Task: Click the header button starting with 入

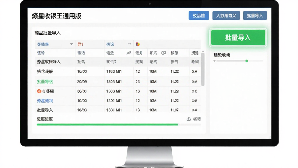Action: 226,16
